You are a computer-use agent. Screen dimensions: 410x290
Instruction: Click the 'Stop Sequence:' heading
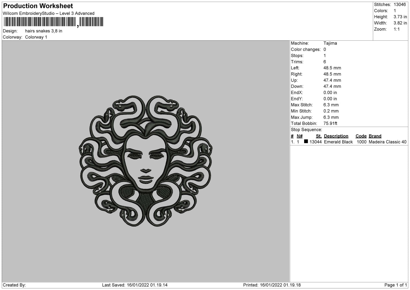coord(306,130)
